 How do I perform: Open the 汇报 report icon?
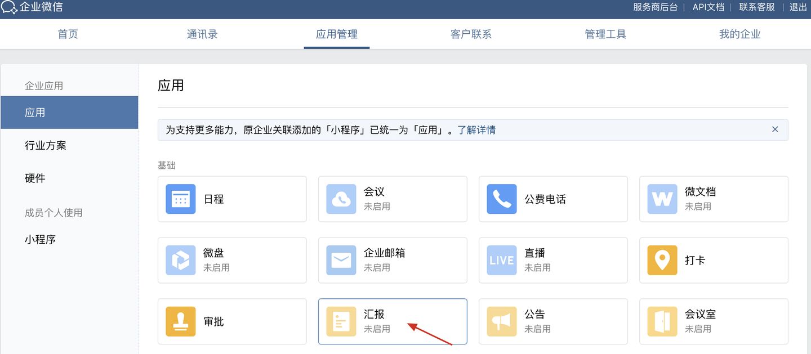(341, 321)
